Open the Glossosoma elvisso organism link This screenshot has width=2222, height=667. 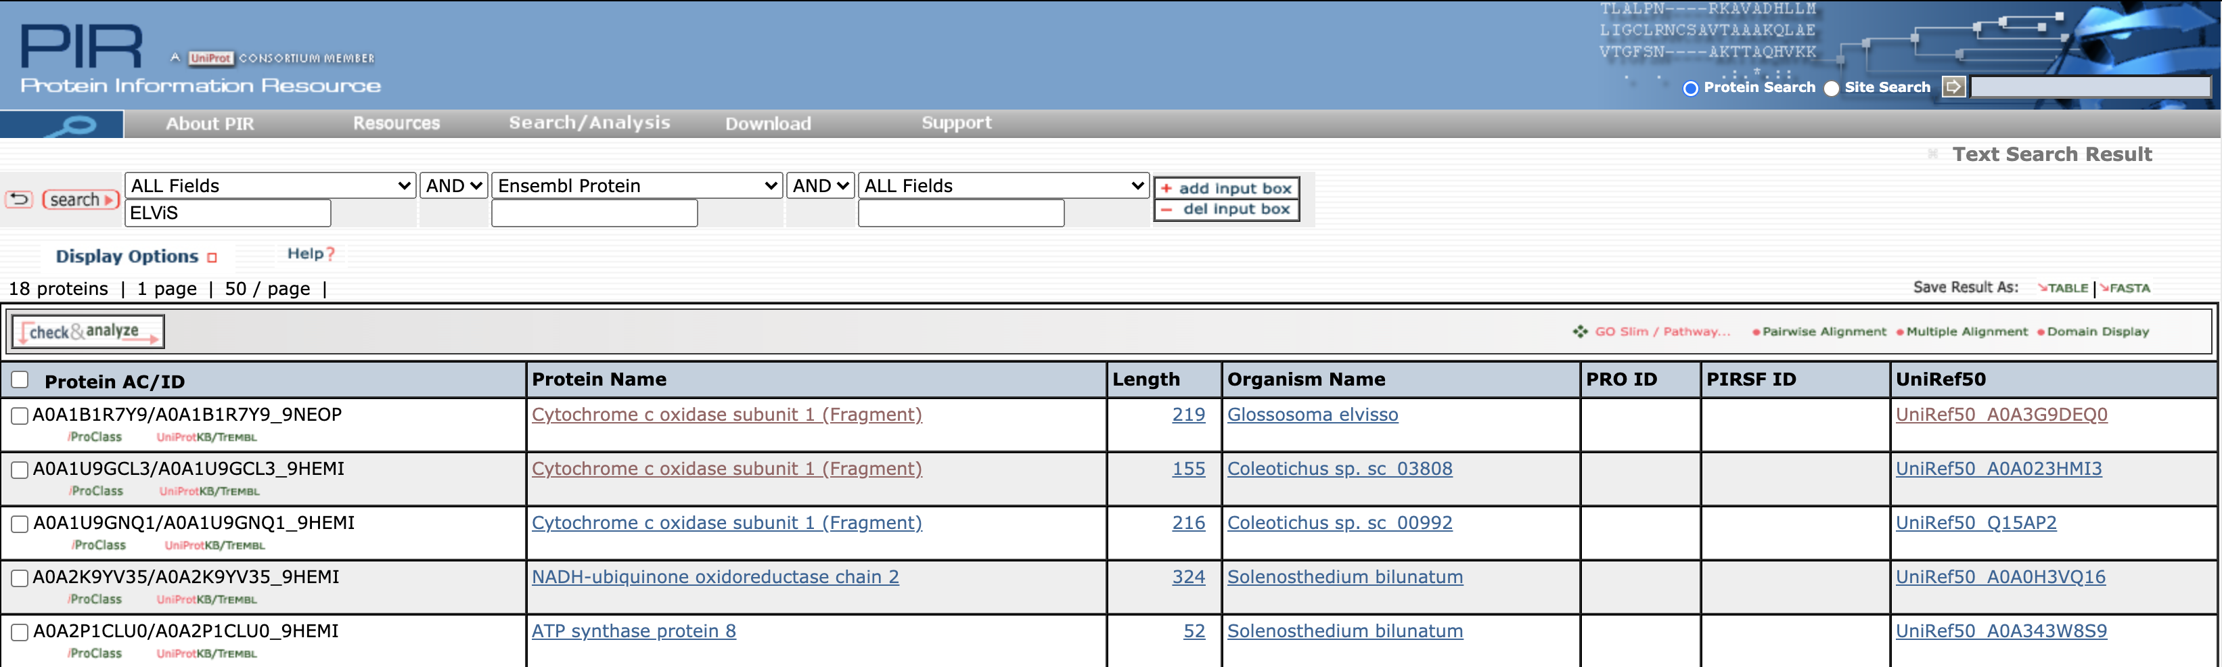(x=1312, y=415)
